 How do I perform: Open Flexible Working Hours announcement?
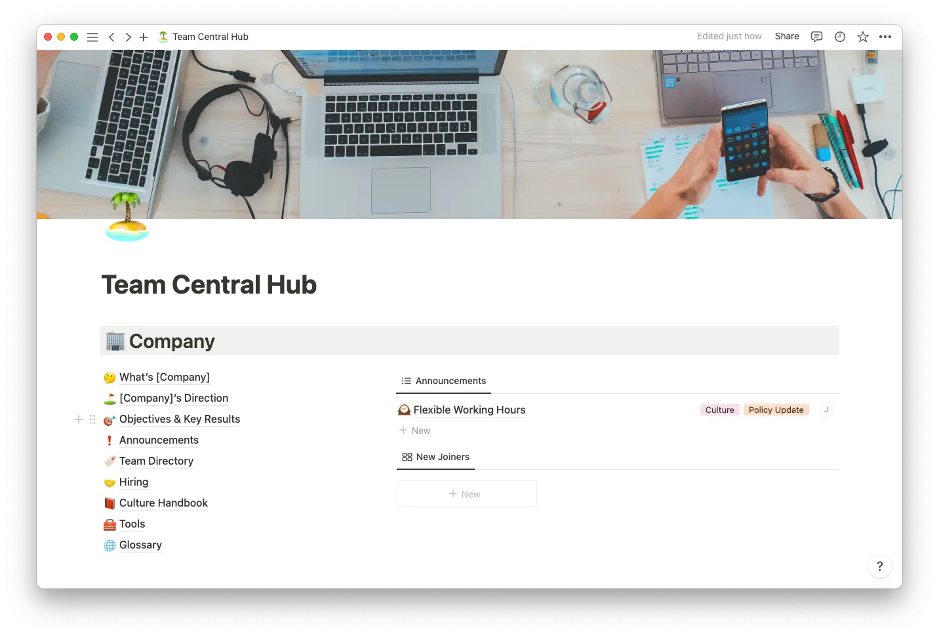click(470, 410)
